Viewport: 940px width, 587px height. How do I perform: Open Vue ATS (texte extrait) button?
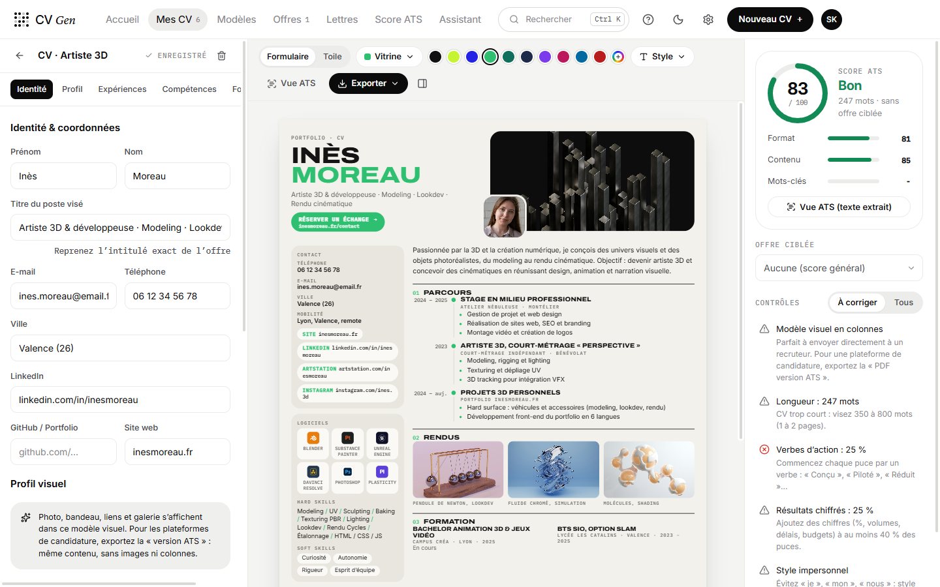pyautogui.click(x=839, y=207)
